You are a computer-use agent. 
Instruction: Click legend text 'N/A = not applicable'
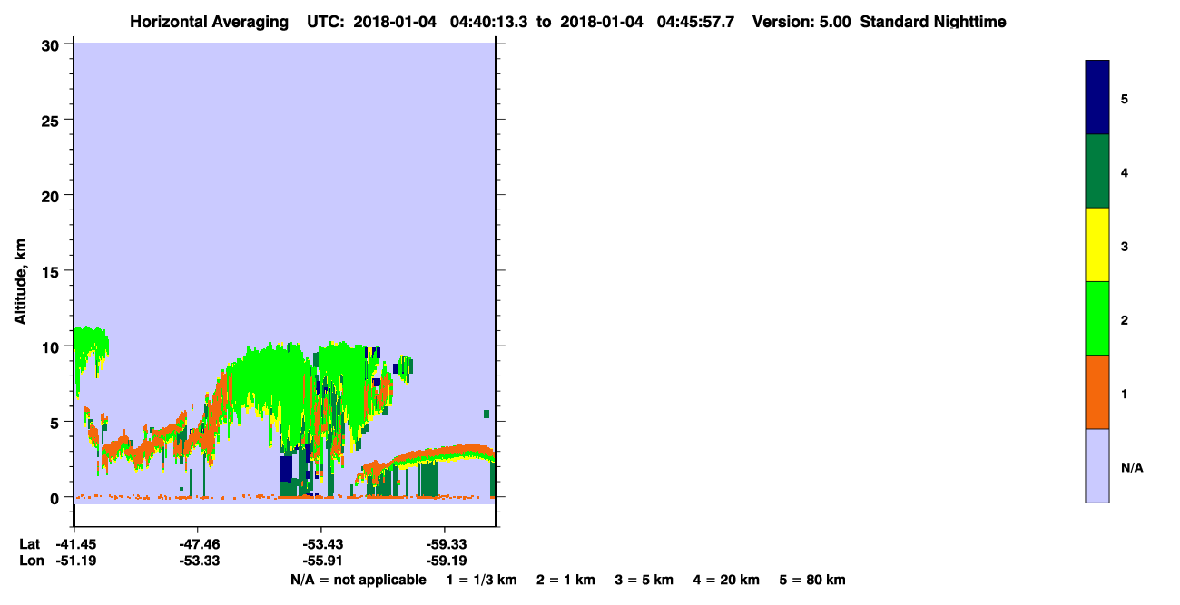pos(358,580)
